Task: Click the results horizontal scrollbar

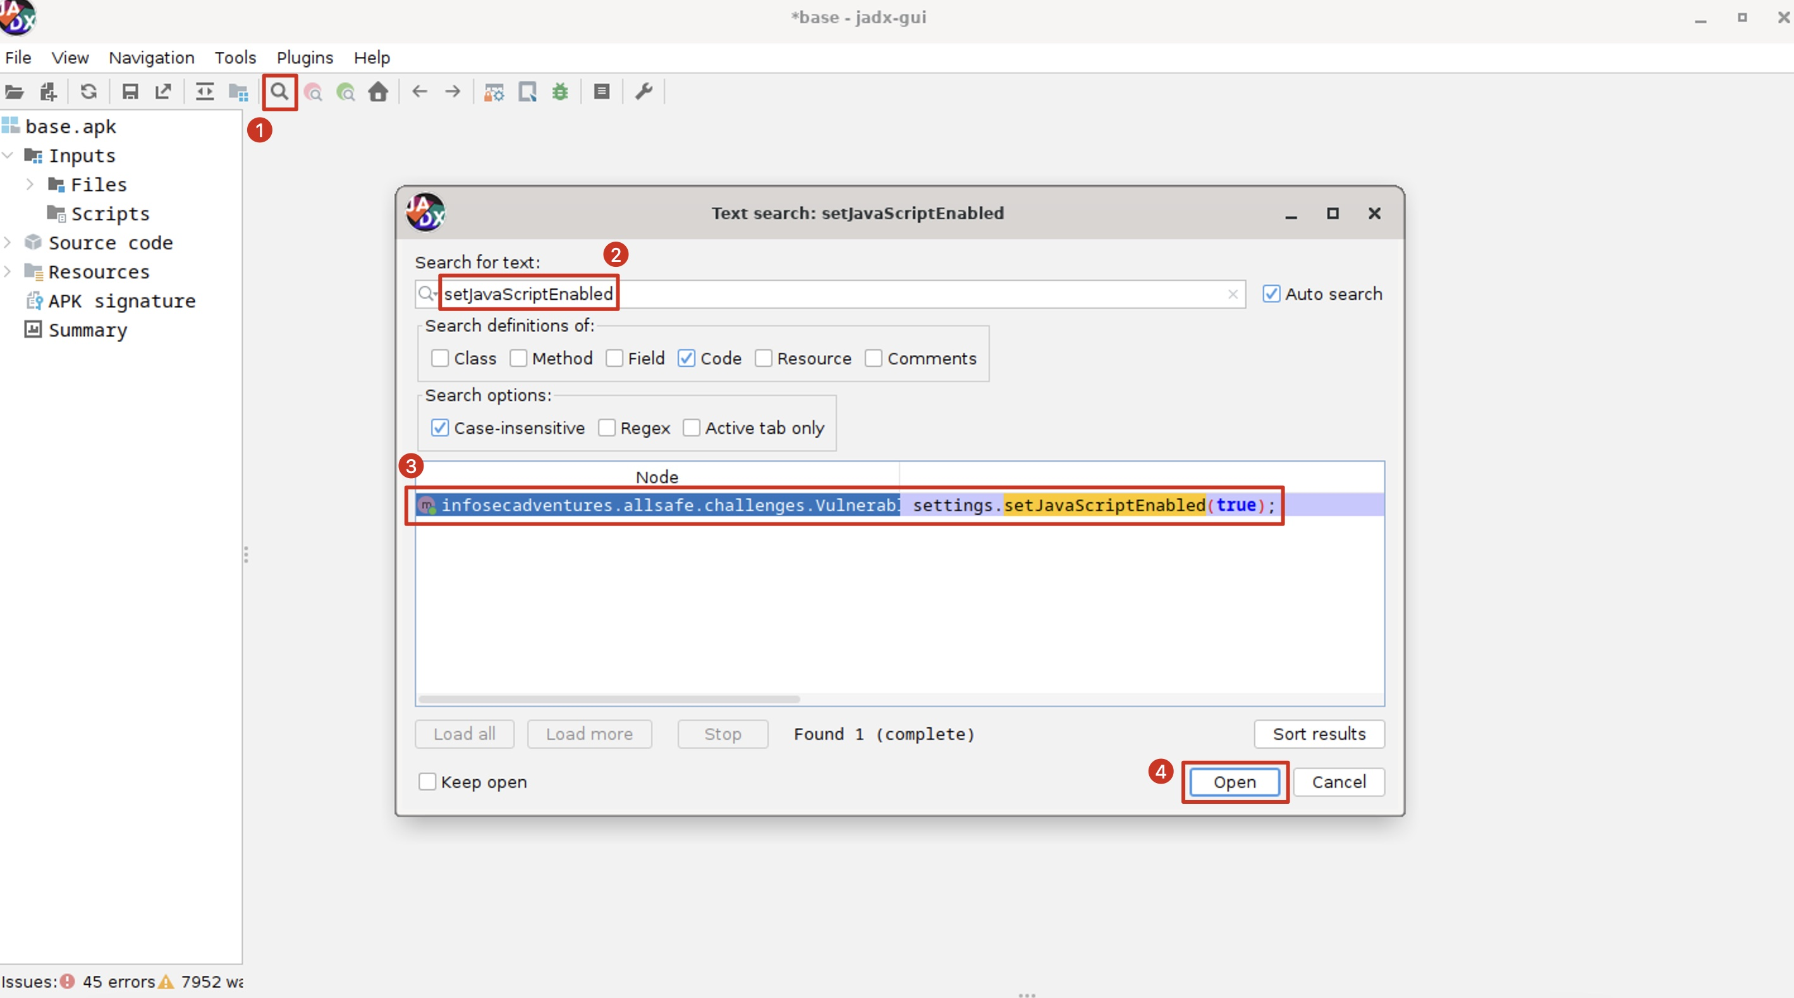Action: [x=609, y=699]
